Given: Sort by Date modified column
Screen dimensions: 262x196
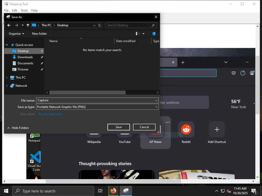Looking at the screenshot, I should (x=126, y=41).
